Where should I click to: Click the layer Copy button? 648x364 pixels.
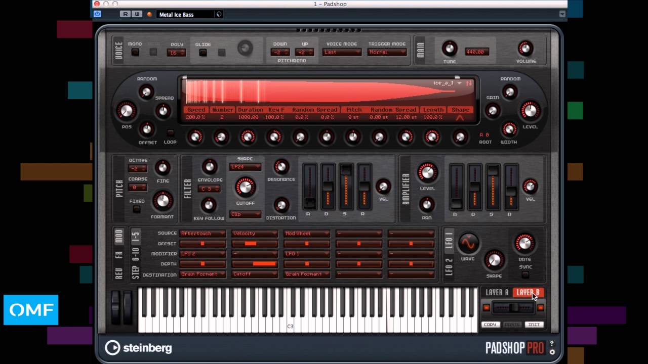coord(490,325)
